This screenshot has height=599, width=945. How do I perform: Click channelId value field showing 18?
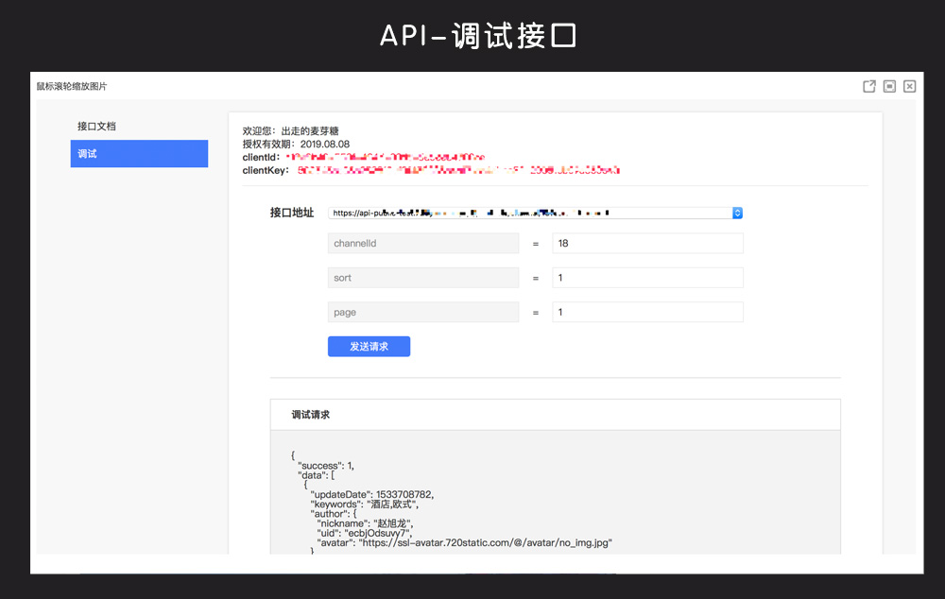pyautogui.click(x=647, y=244)
